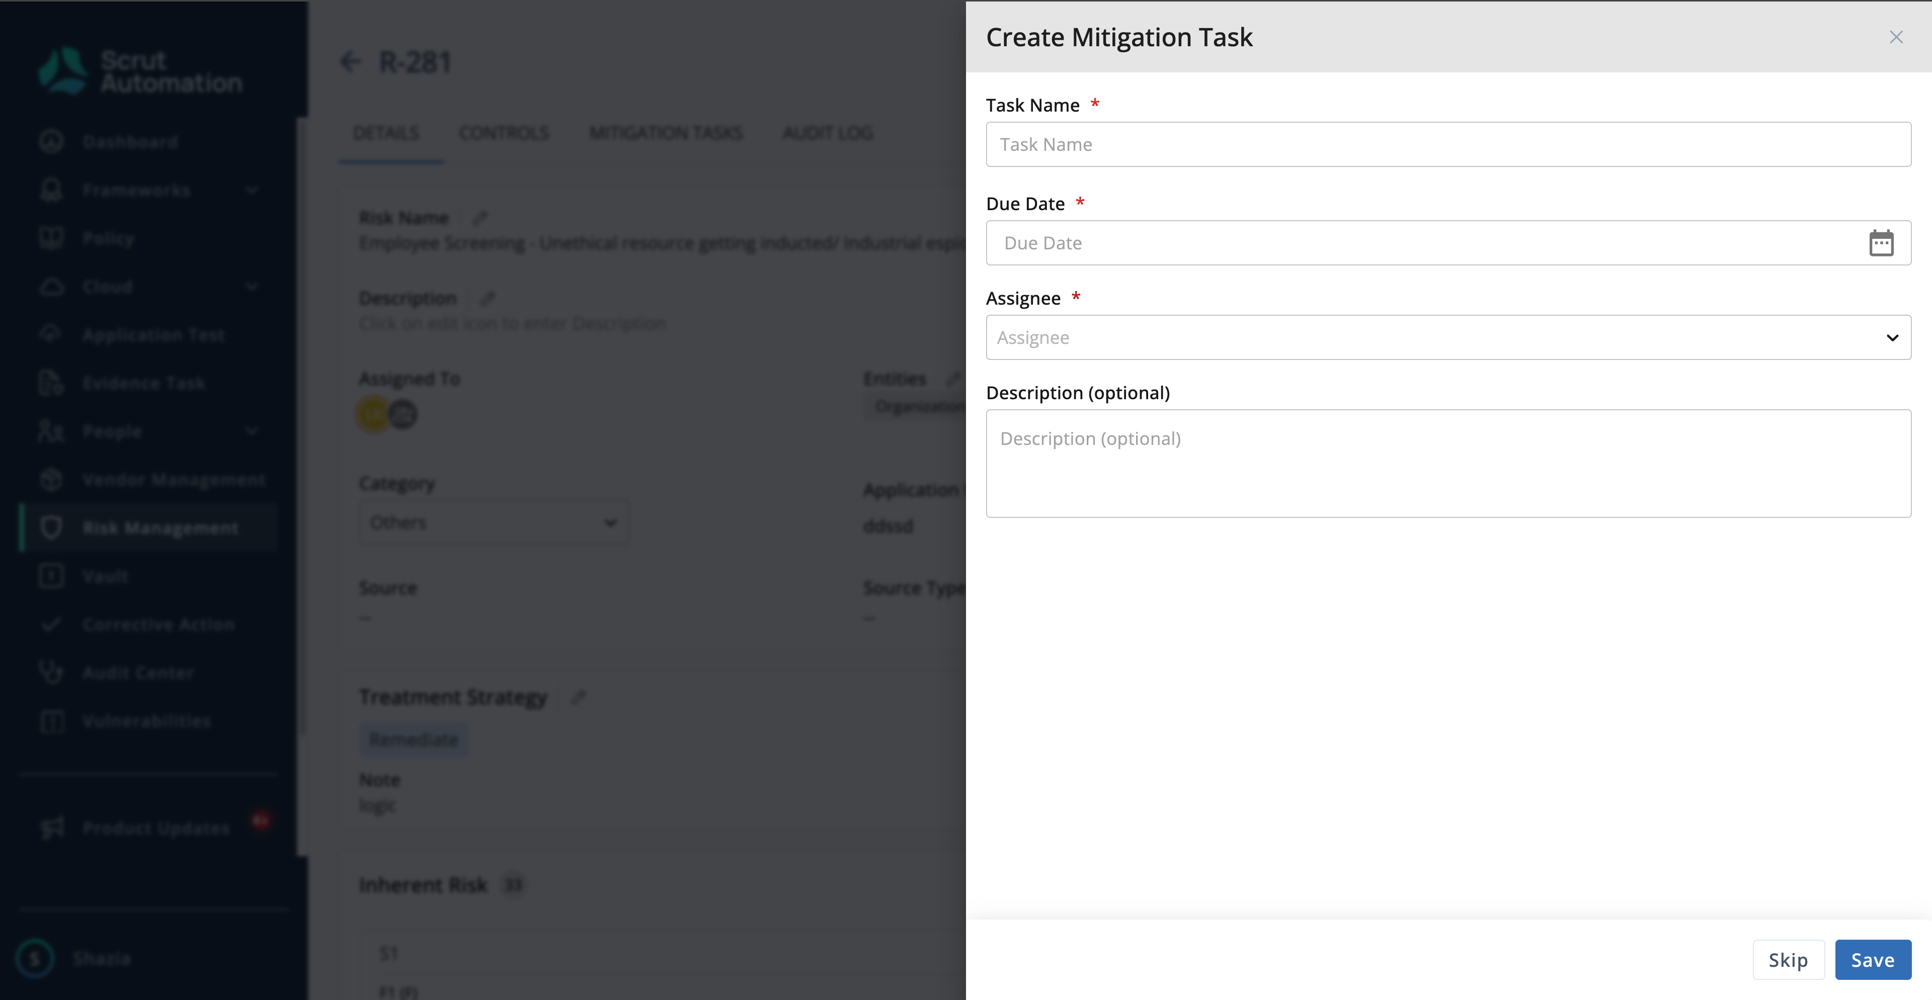Edit Entities with pencil icon
The height and width of the screenshot is (1000, 1932).
(x=953, y=379)
